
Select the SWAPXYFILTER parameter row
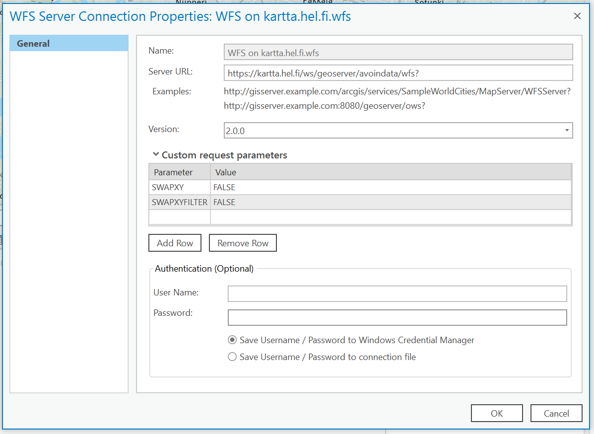coord(179,202)
